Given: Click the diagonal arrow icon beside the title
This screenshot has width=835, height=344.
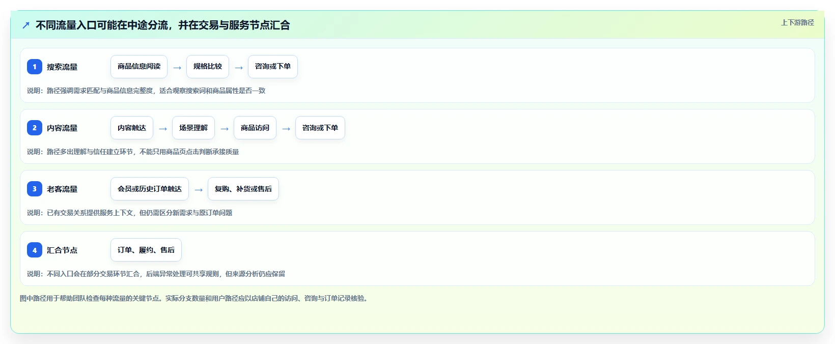Looking at the screenshot, I should pos(26,25).
